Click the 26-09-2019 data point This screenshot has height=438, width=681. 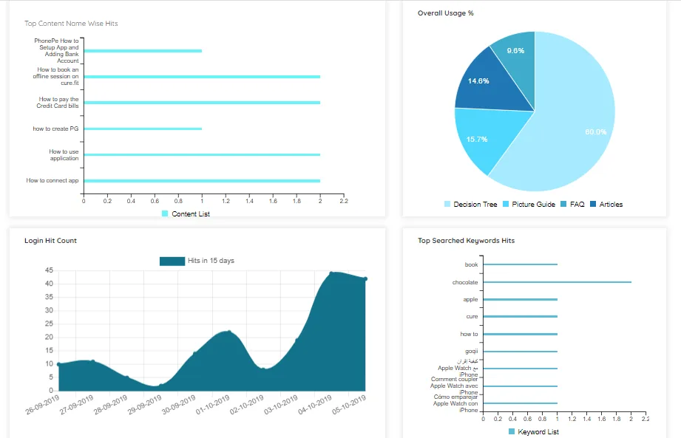pyautogui.click(x=58, y=364)
